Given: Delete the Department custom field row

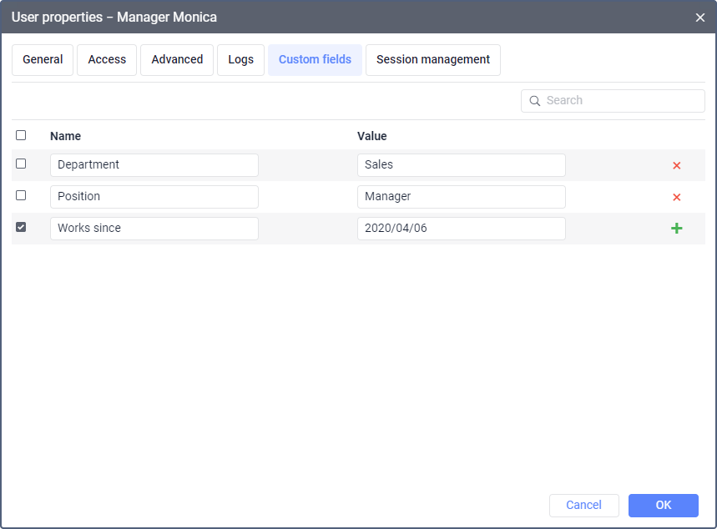Looking at the screenshot, I should [676, 165].
